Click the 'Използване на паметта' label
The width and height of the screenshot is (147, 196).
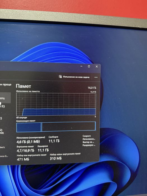(x=28, y=91)
